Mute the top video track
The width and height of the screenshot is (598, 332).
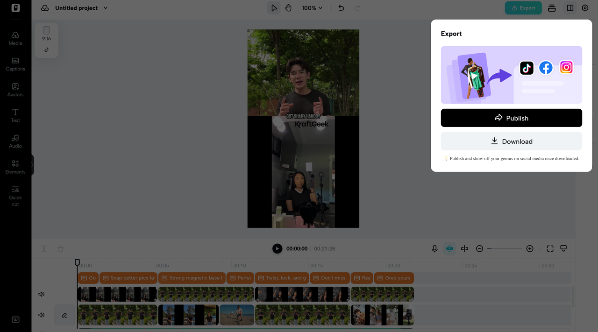click(41, 294)
